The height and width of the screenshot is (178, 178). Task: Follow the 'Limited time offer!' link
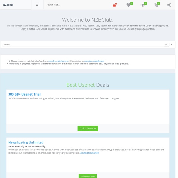click(90, 153)
